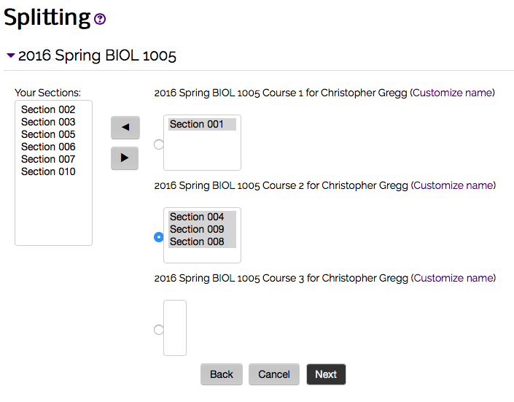Select Section 008 in Course 2 list
Image resolution: width=514 pixels, height=402 pixels.
pyautogui.click(x=202, y=241)
